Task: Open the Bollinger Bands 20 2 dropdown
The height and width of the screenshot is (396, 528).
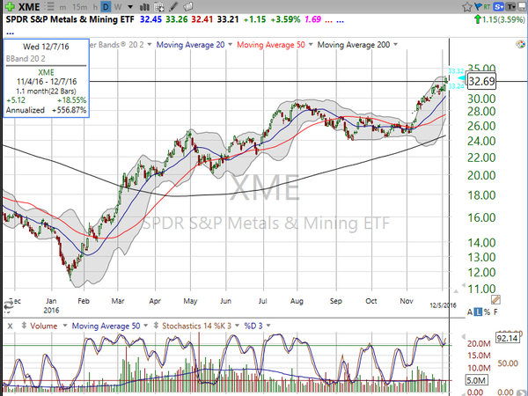Action: [150, 45]
